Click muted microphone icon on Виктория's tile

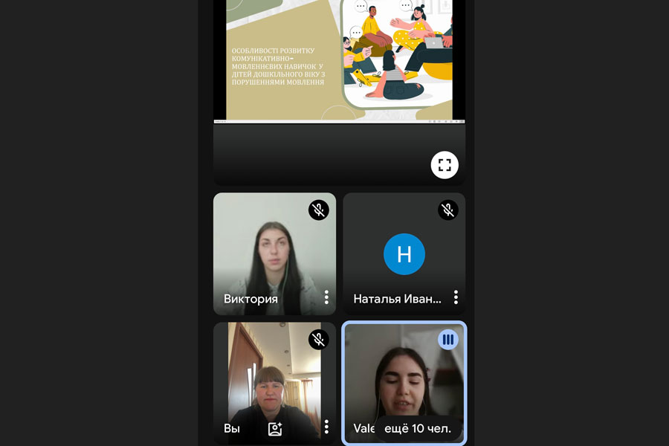pyautogui.click(x=319, y=210)
